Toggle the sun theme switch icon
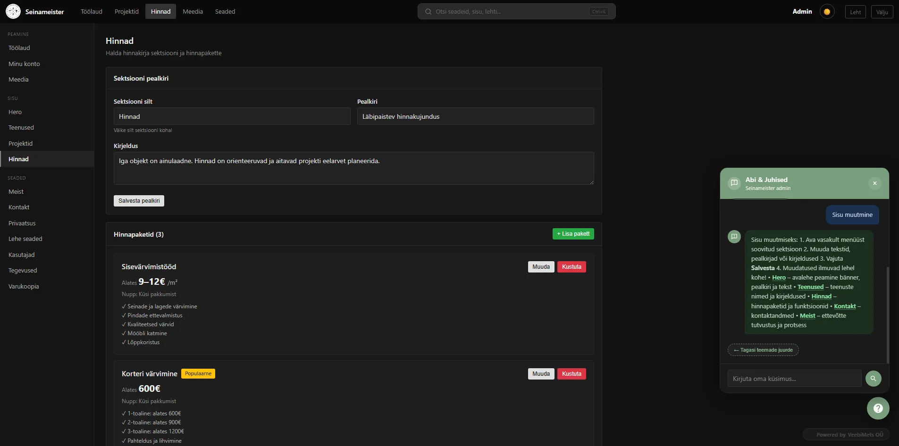The width and height of the screenshot is (899, 446). pos(827,12)
